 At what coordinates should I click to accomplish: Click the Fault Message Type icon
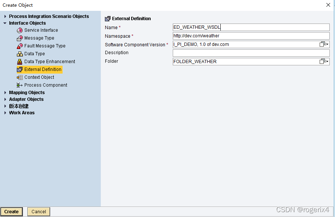(20, 46)
